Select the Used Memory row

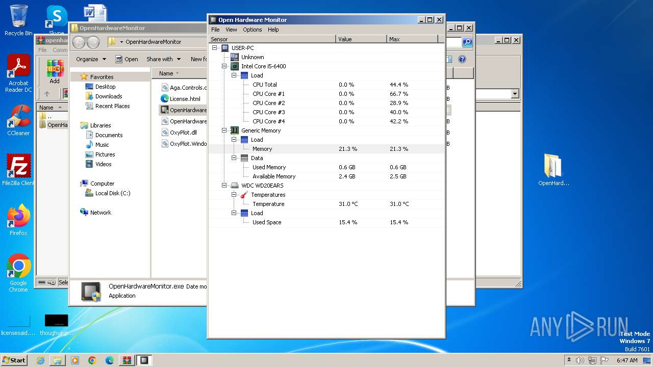pos(326,167)
